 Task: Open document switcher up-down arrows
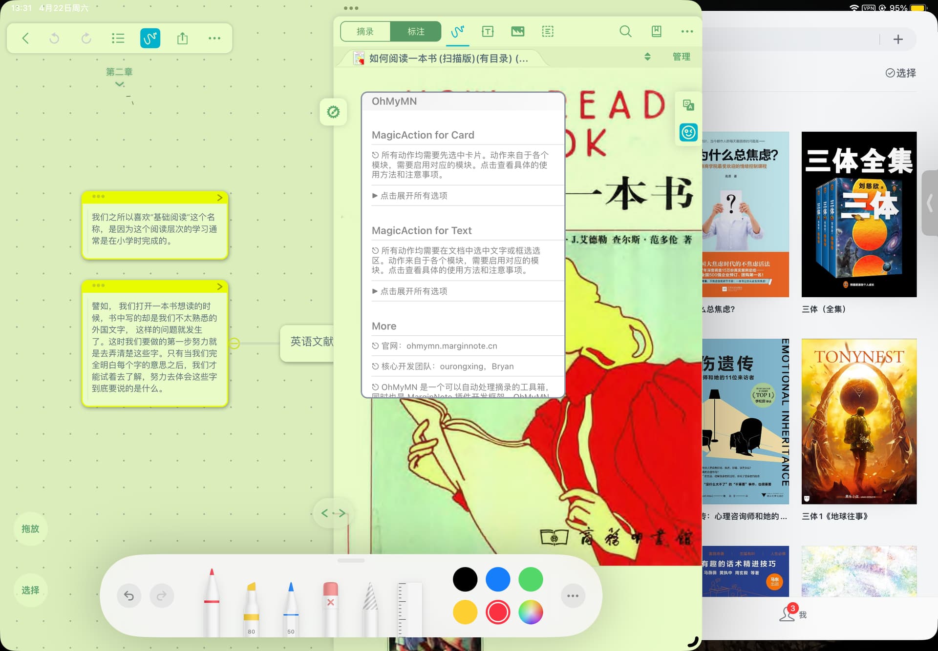coord(647,57)
